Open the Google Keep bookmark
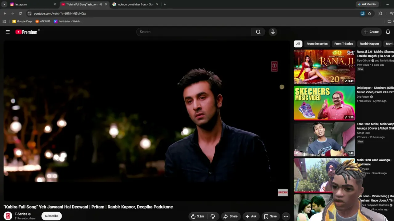This screenshot has height=221, width=394. click(x=22, y=21)
